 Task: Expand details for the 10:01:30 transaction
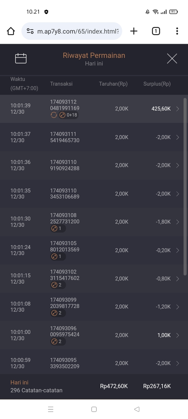[178, 222]
